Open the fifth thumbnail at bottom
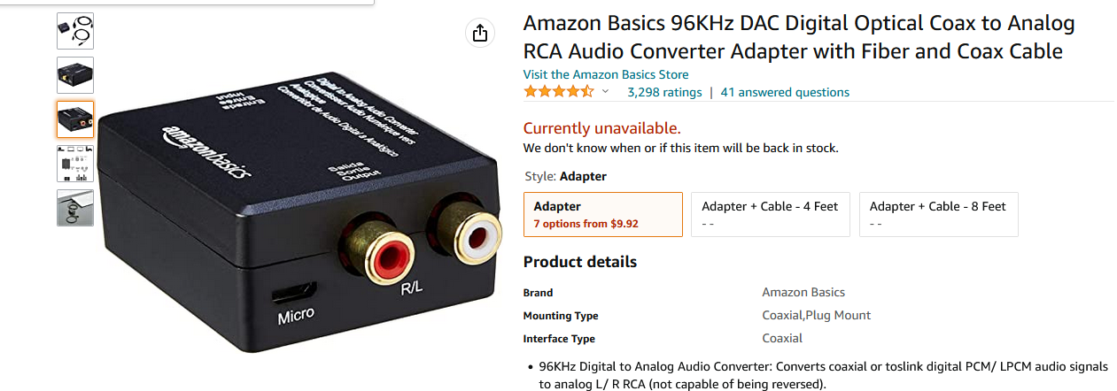This screenshot has width=1117, height=391. [x=75, y=208]
